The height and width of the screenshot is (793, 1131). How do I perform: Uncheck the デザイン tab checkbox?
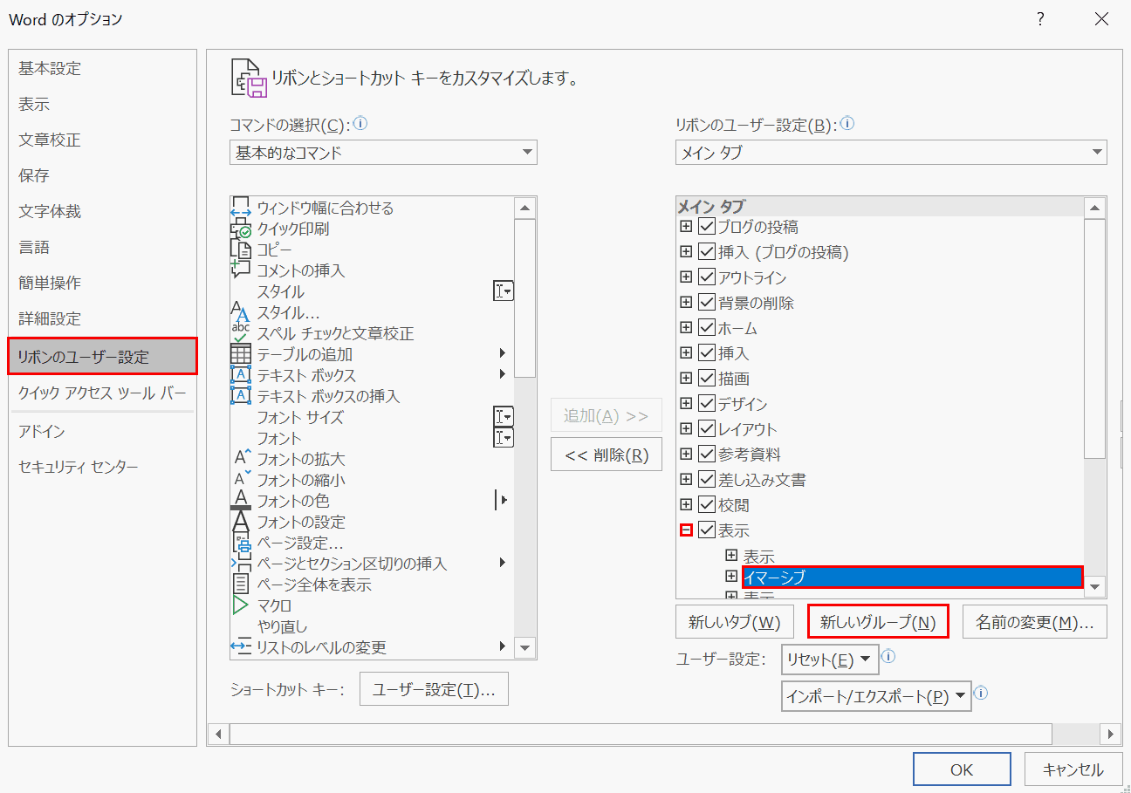click(707, 404)
